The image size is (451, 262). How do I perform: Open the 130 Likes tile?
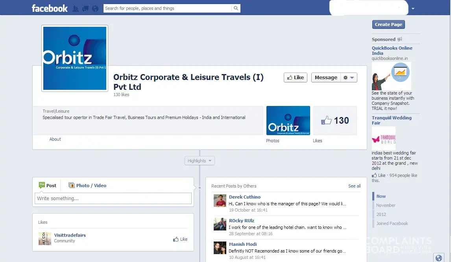(335, 121)
